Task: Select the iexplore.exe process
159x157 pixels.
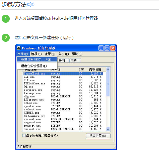Action: (x=33, y=90)
